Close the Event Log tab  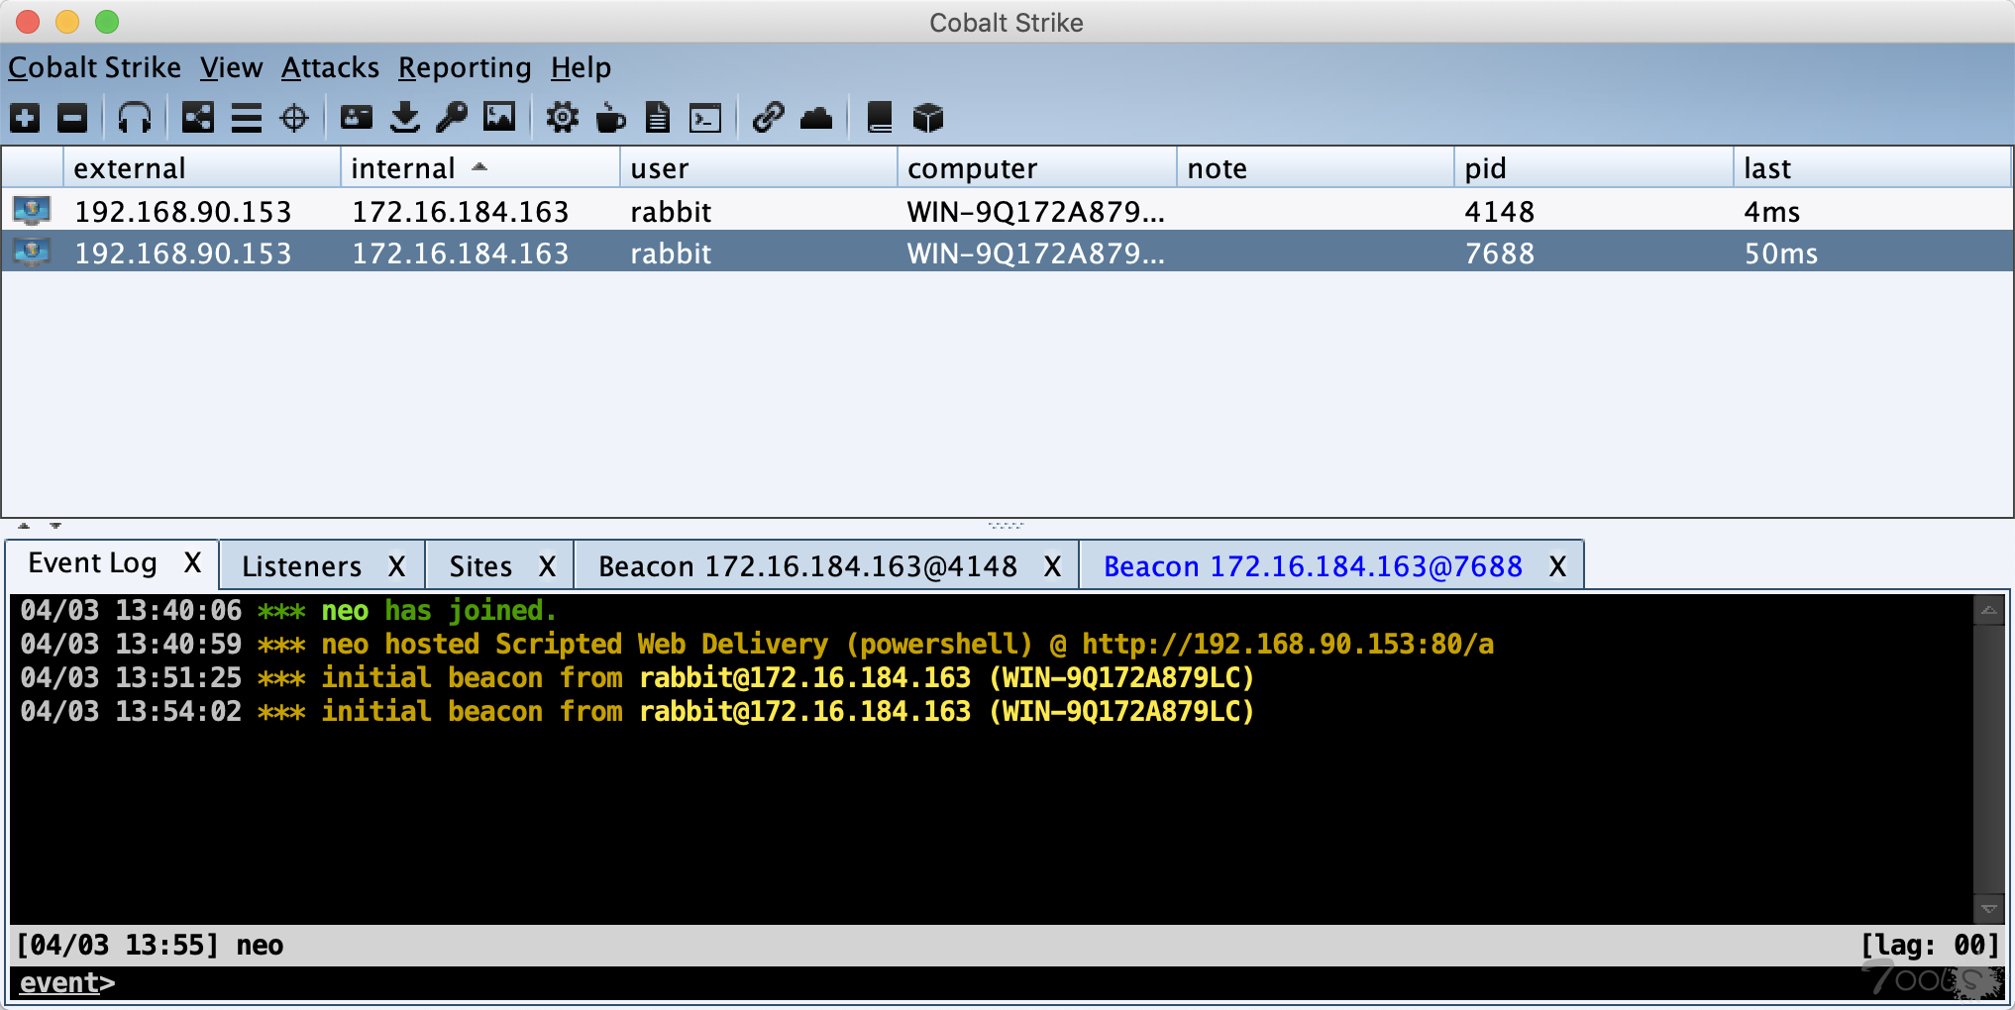pyautogui.click(x=193, y=563)
